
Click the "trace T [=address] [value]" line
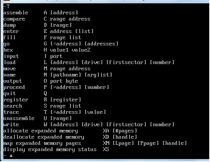(54, 112)
